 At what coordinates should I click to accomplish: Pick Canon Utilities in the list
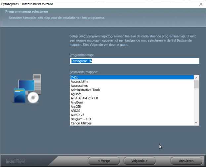click(132, 123)
